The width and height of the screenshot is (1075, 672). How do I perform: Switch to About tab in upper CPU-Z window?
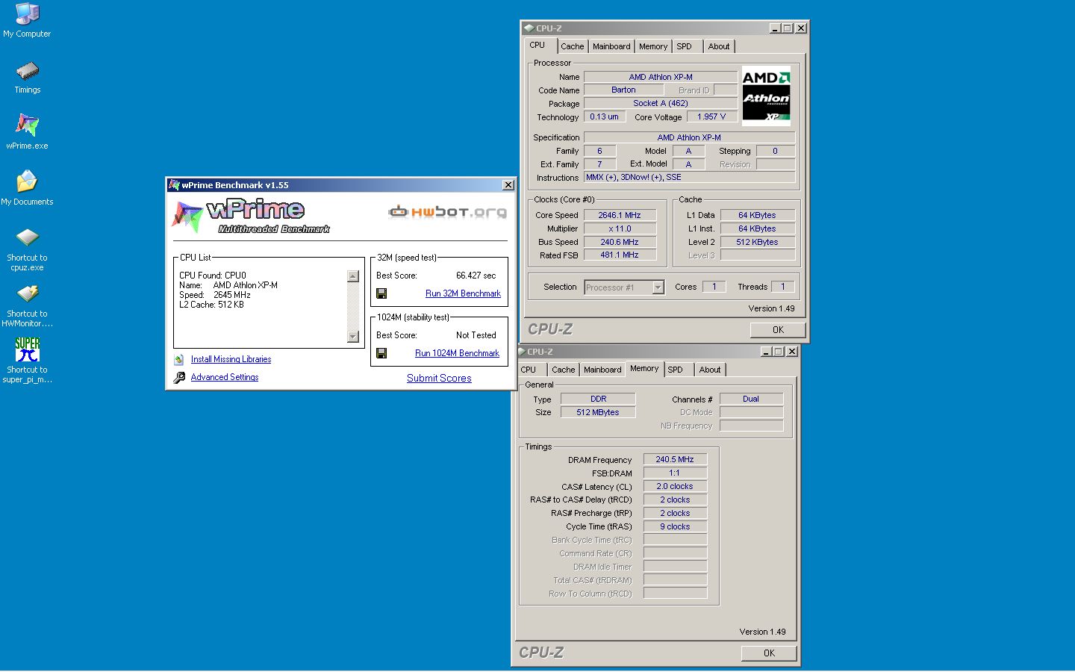point(719,46)
